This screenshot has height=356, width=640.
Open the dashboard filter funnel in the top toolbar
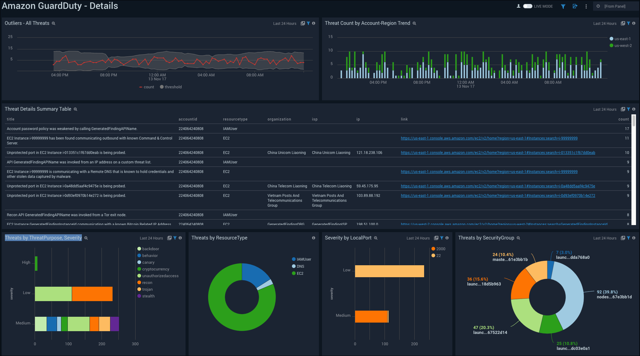[563, 6]
